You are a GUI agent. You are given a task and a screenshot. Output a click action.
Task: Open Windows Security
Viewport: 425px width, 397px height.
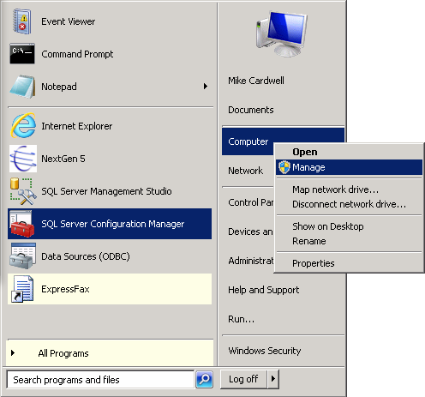265,351
